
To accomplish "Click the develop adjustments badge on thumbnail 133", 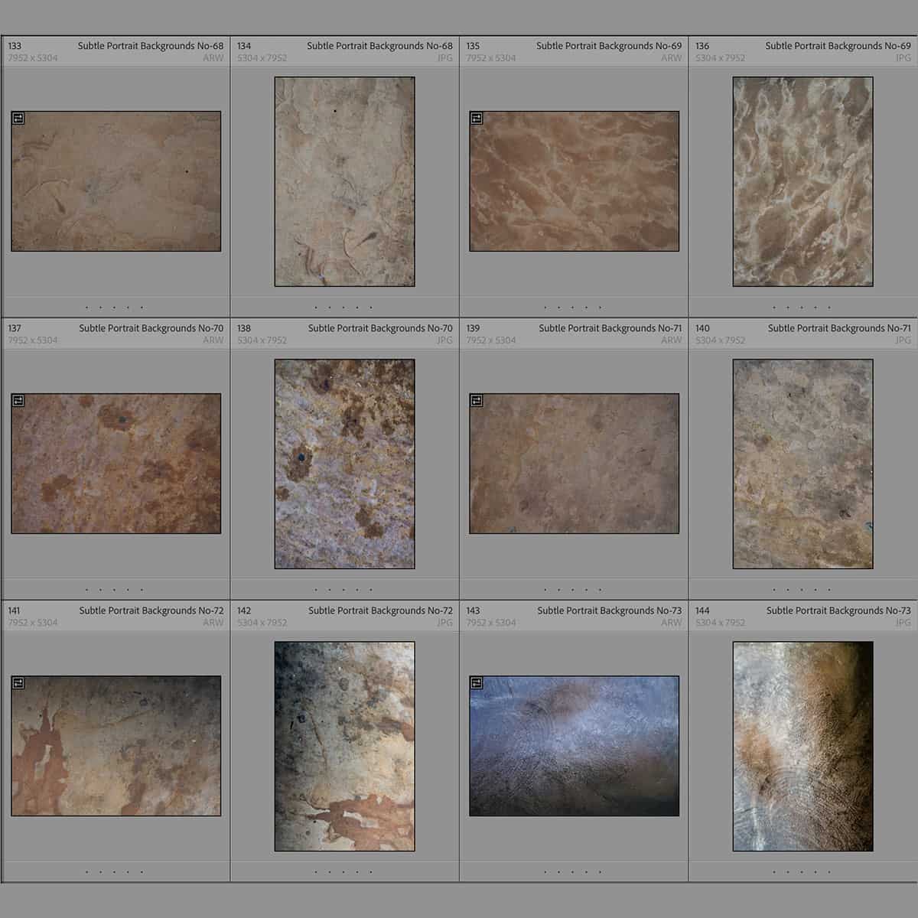I will point(18,118).
